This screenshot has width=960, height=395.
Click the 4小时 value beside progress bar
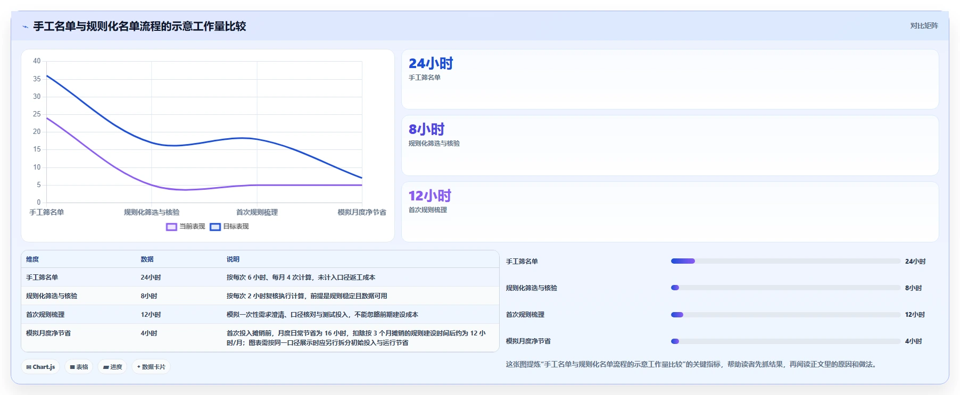point(913,341)
